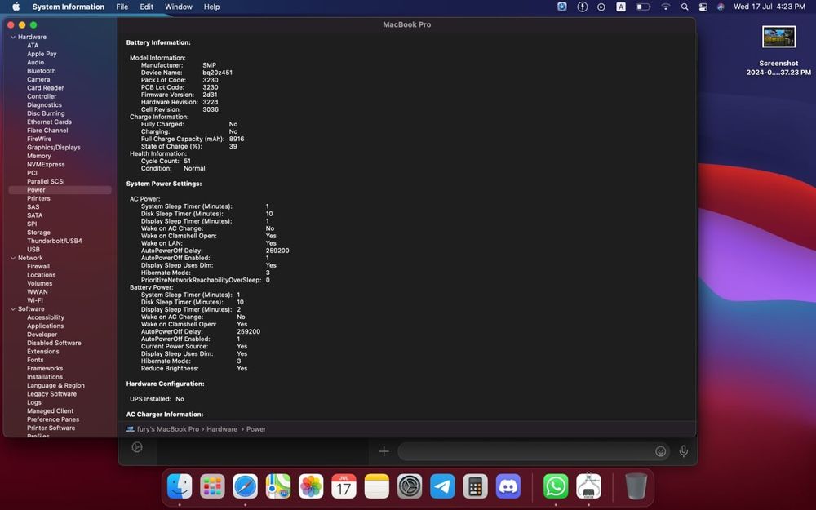Click the input source A icon

tap(621, 7)
